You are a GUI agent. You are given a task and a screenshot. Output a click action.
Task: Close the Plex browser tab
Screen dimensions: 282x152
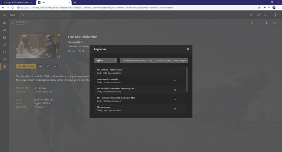[69, 3]
